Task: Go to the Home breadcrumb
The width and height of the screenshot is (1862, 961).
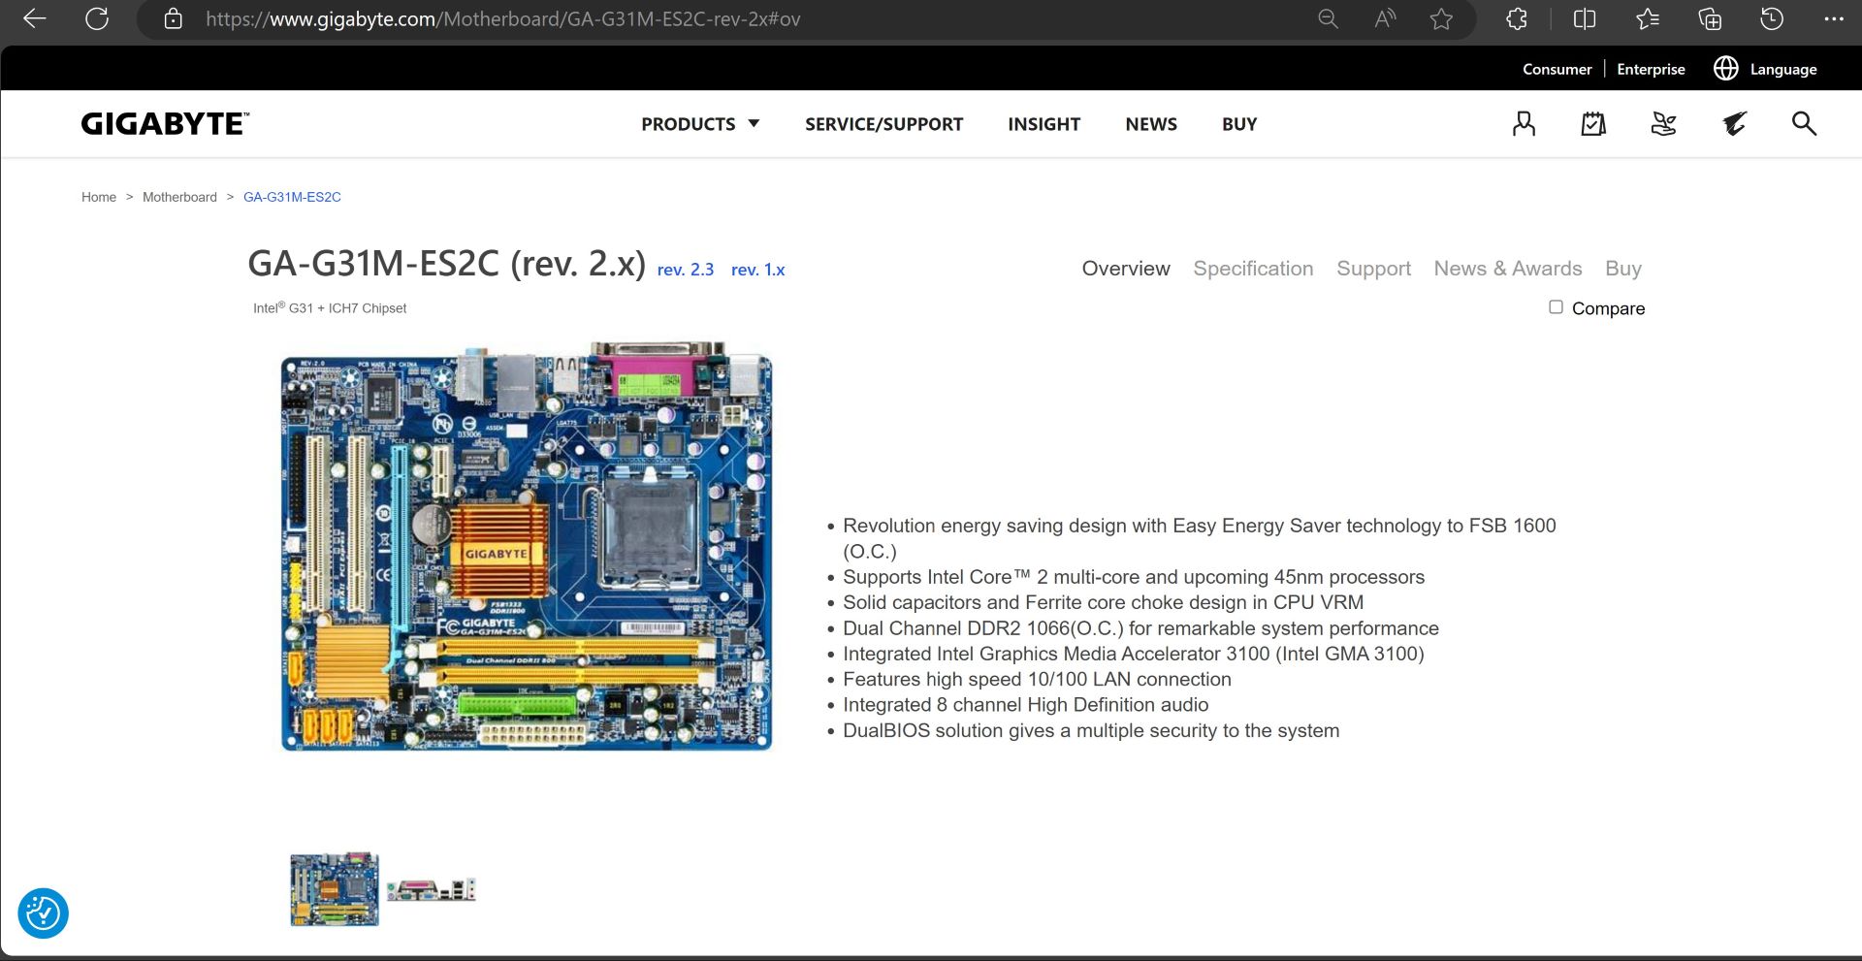Action: 99,197
